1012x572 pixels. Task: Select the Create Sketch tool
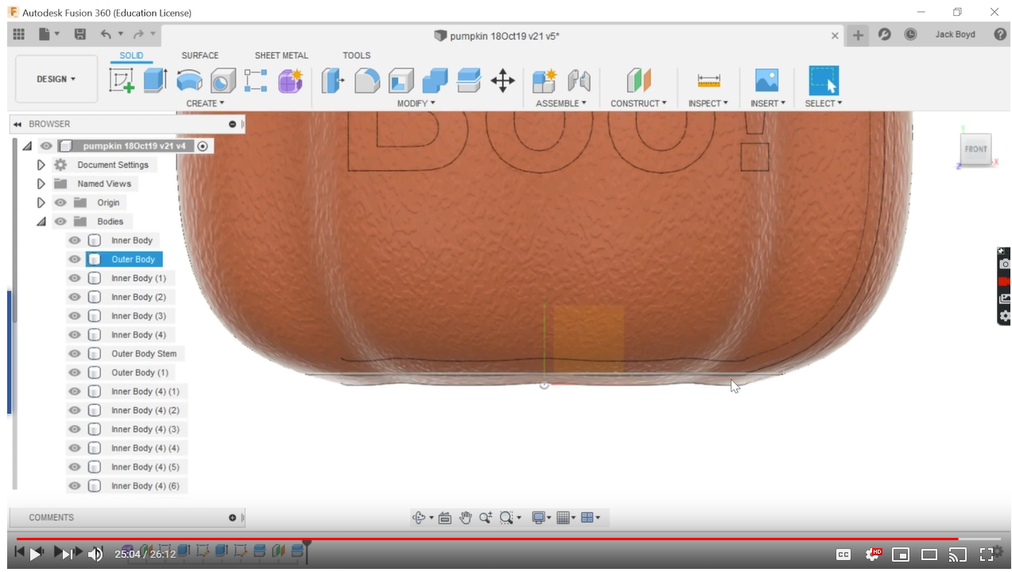coord(122,80)
